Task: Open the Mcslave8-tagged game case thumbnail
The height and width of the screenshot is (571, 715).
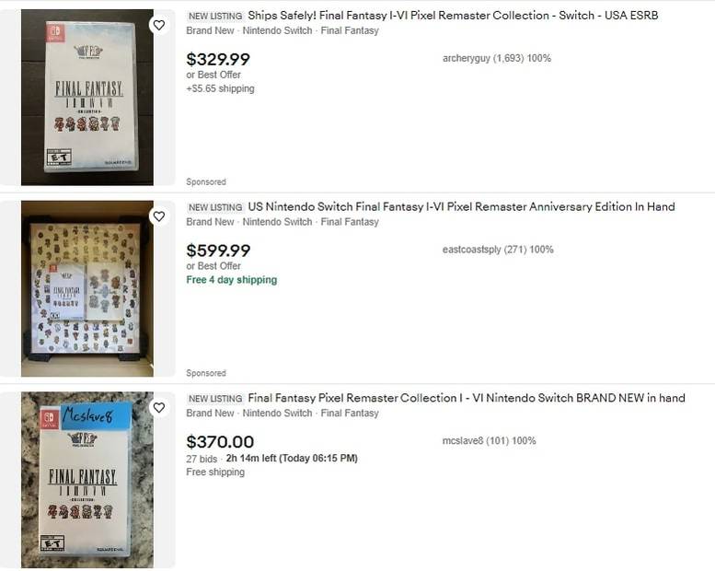Action: (x=87, y=480)
